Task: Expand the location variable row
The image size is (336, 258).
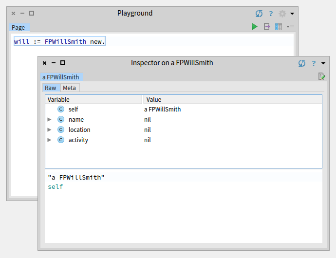Action: [x=49, y=129]
